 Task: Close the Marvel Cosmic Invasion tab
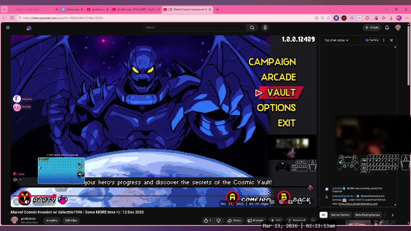pyautogui.click(x=210, y=9)
